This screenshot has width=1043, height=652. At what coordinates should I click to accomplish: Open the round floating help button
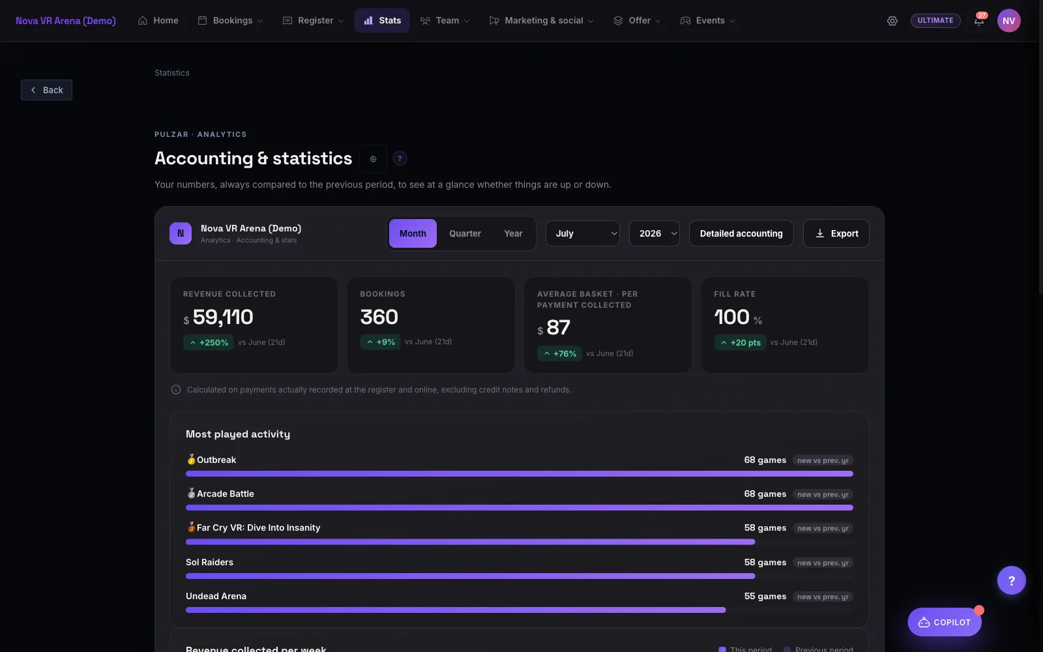tap(1011, 580)
